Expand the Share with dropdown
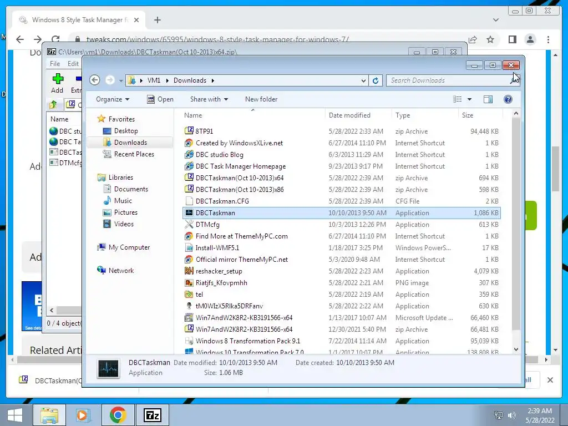 click(x=209, y=99)
